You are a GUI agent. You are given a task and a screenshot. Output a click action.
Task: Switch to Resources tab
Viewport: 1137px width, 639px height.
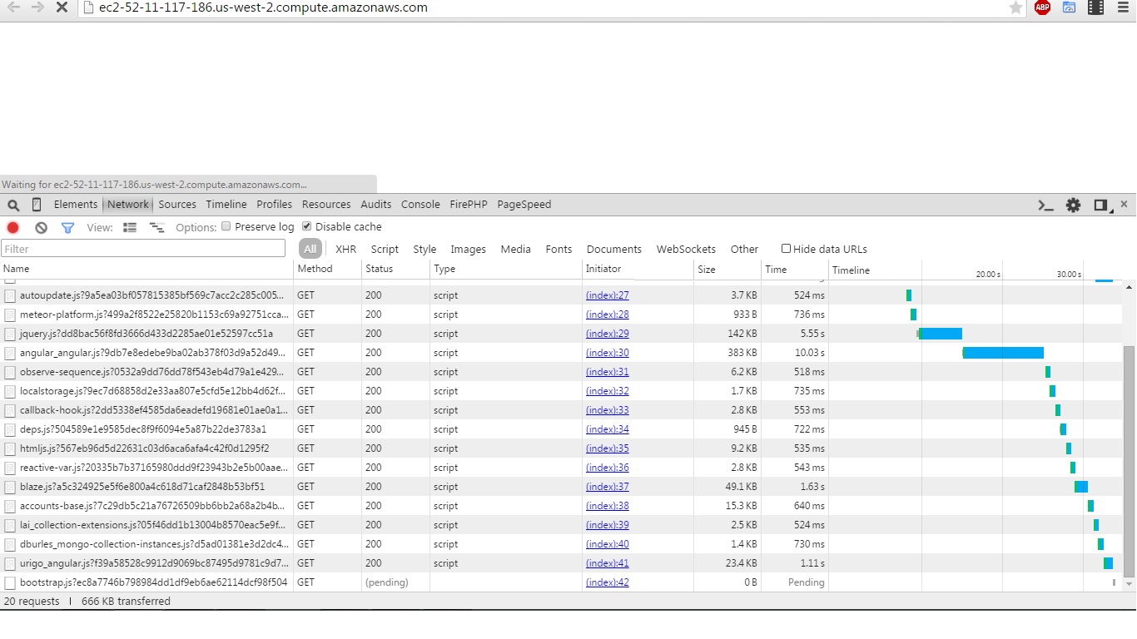point(326,205)
